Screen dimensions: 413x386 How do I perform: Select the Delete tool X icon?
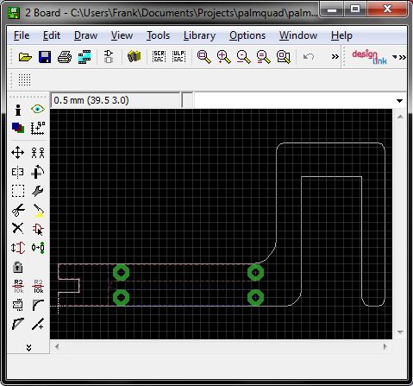18,229
